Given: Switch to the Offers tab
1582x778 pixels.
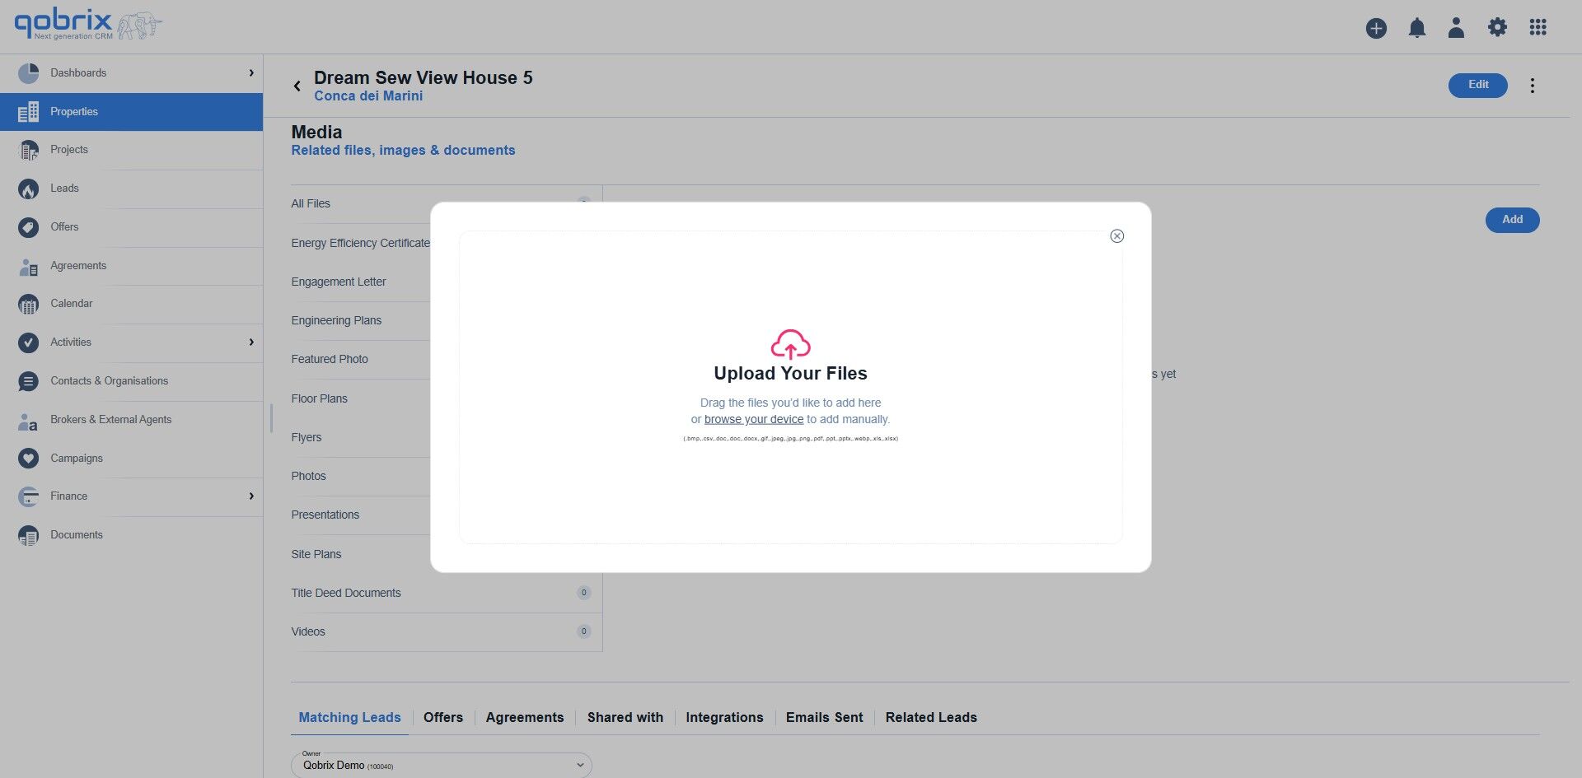Looking at the screenshot, I should tap(443, 717).
